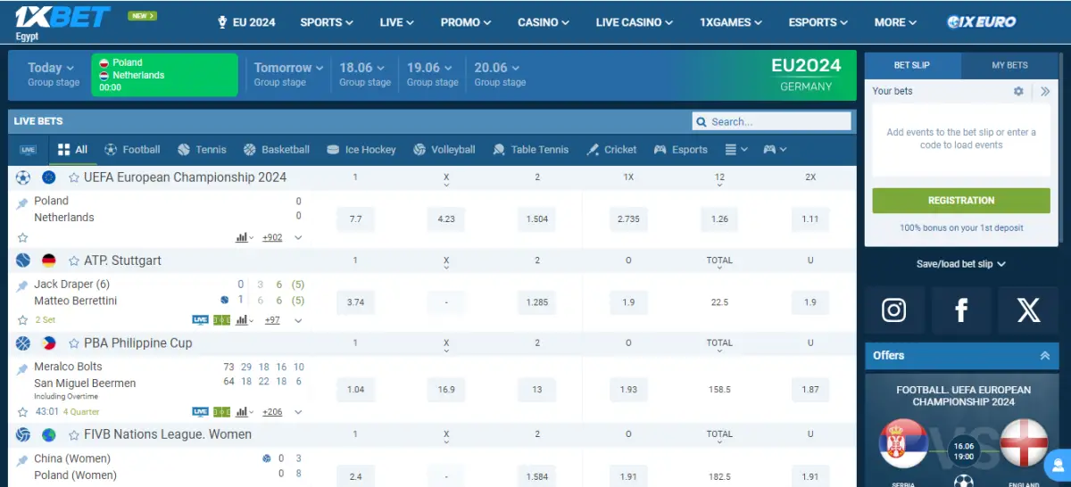
Task: Open live stream for Meralco Bolts game
Action: point(200,412)
